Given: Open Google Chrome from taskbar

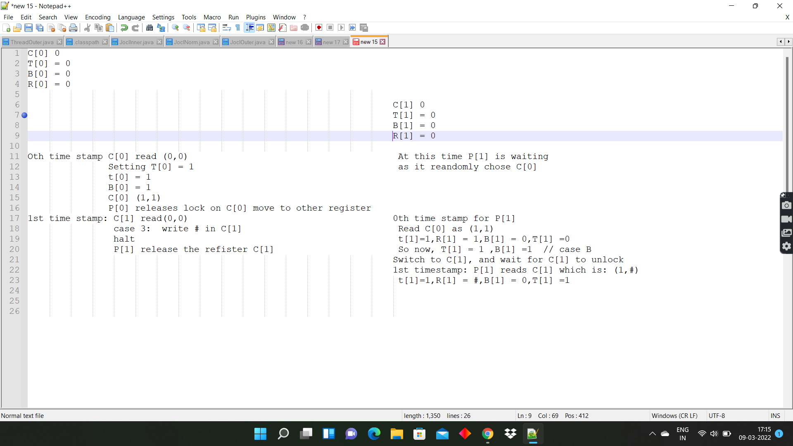Looking at the screenshot, I should pyautogui.click(x=488, y=434).
